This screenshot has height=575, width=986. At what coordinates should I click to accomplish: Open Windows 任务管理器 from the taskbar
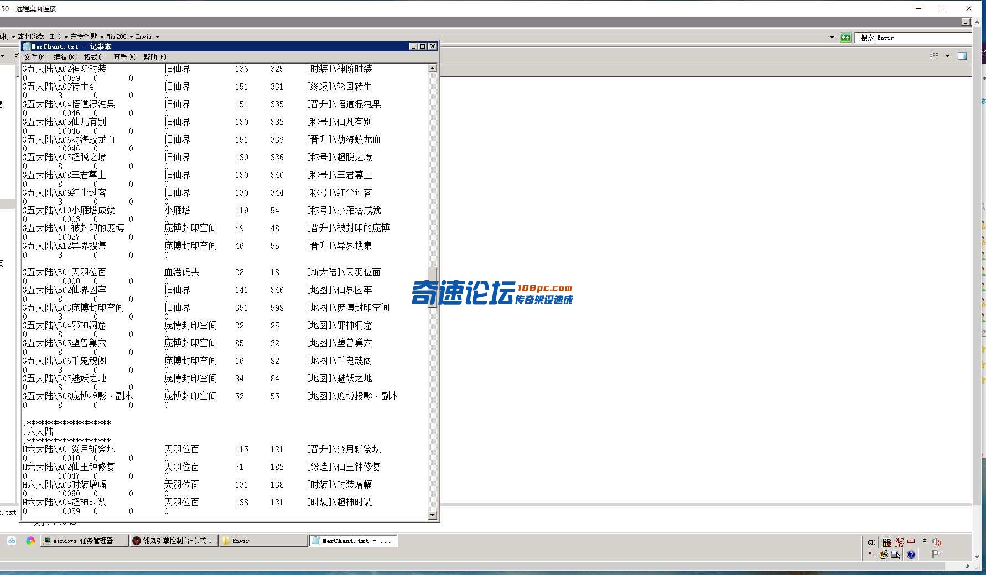tap(84, 541)
